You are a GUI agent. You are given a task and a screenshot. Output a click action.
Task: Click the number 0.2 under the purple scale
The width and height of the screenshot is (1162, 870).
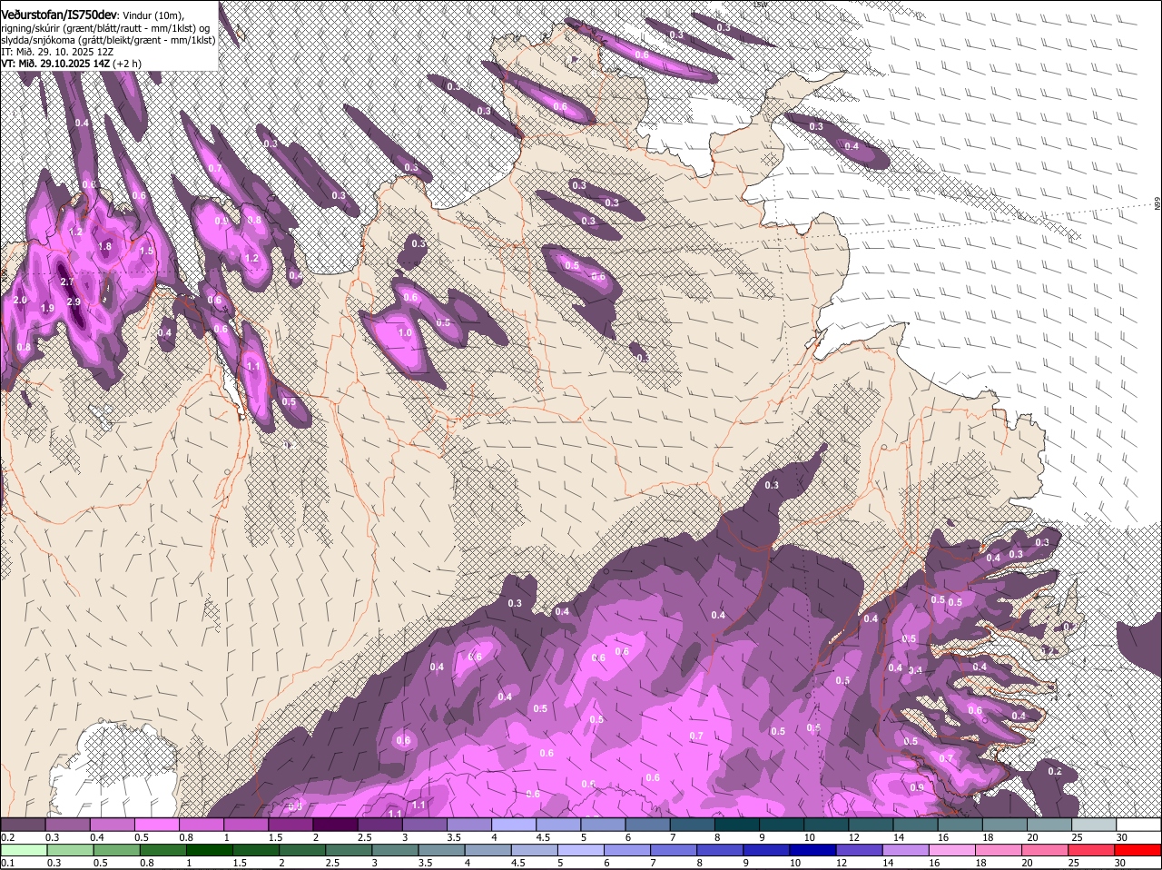coord(7,837)
